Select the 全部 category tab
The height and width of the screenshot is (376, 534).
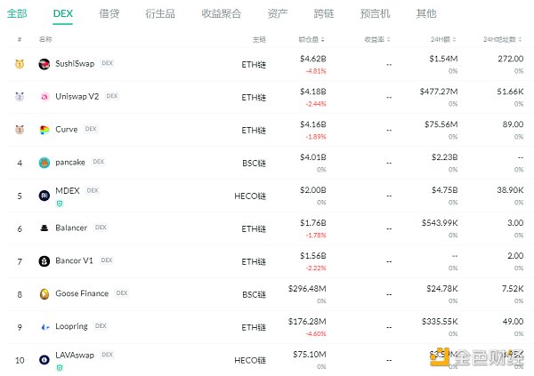coord(17,14)
